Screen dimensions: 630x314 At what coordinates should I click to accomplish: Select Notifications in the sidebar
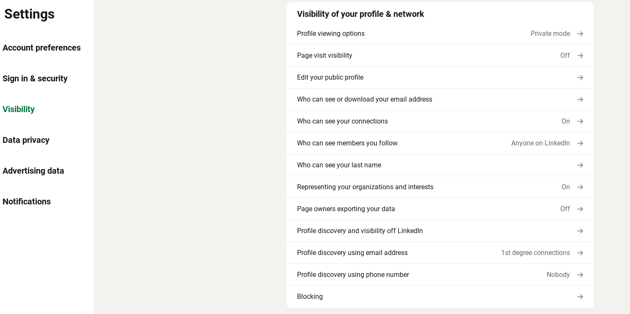[27, 201]
